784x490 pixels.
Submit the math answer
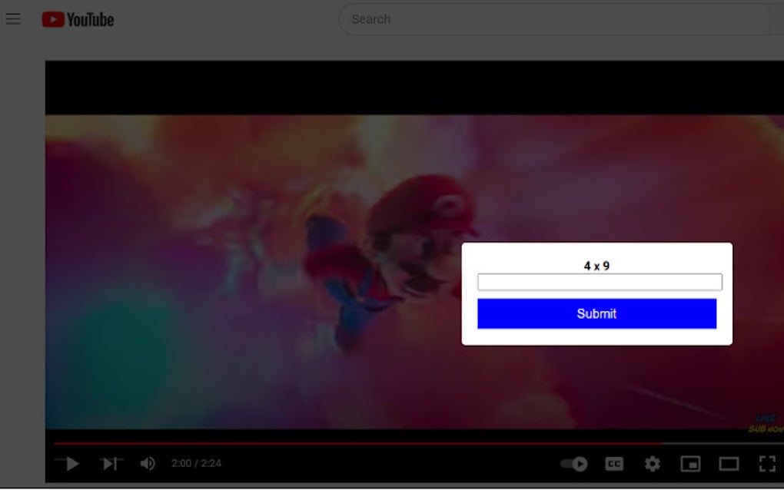tap(596, 313)
